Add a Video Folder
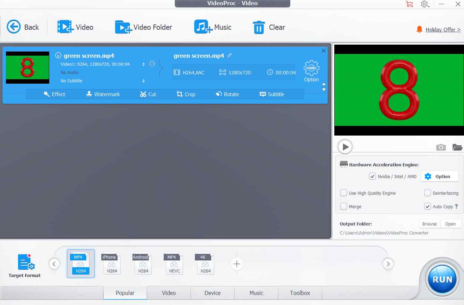The height and width of the screenshot is (305, 464). click(143, 27)
